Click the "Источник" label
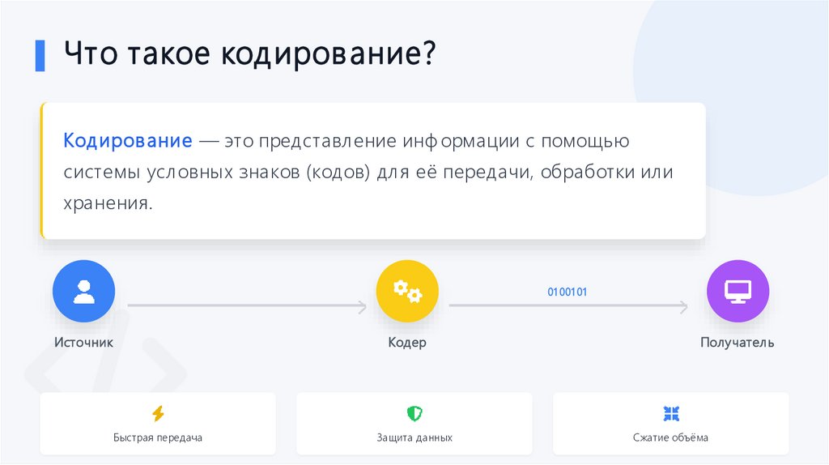 [x=84, y=342]
